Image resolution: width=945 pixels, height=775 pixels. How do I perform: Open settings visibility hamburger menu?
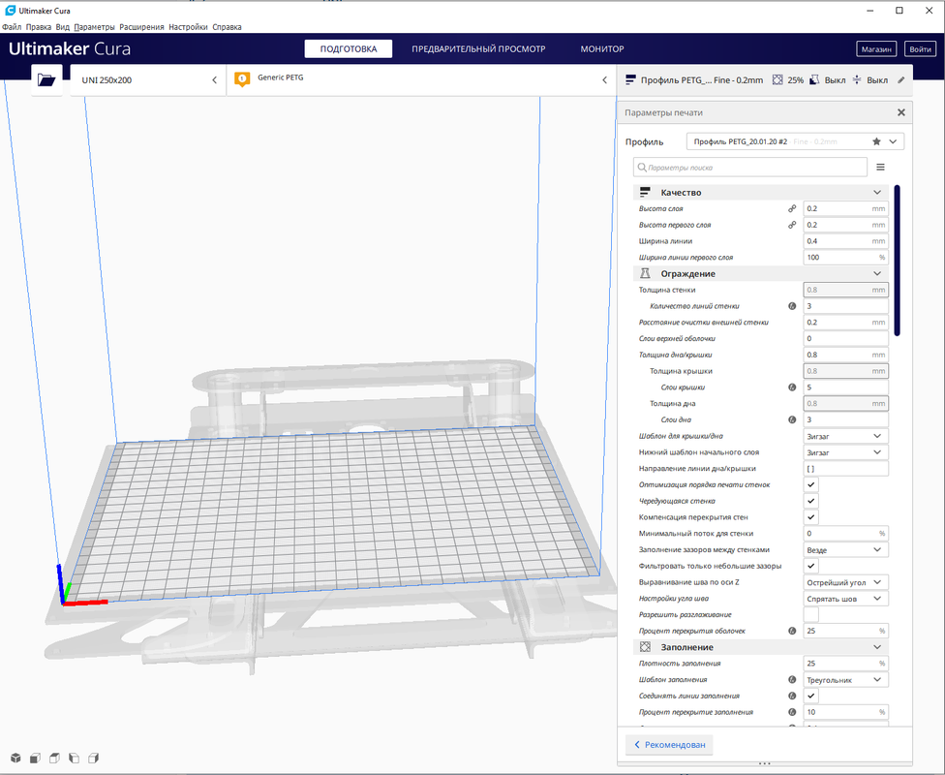[x=880, y=167]
